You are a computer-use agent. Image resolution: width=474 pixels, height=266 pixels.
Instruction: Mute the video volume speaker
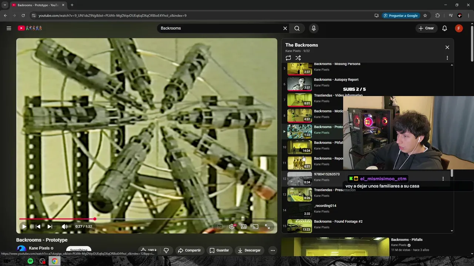64,226
